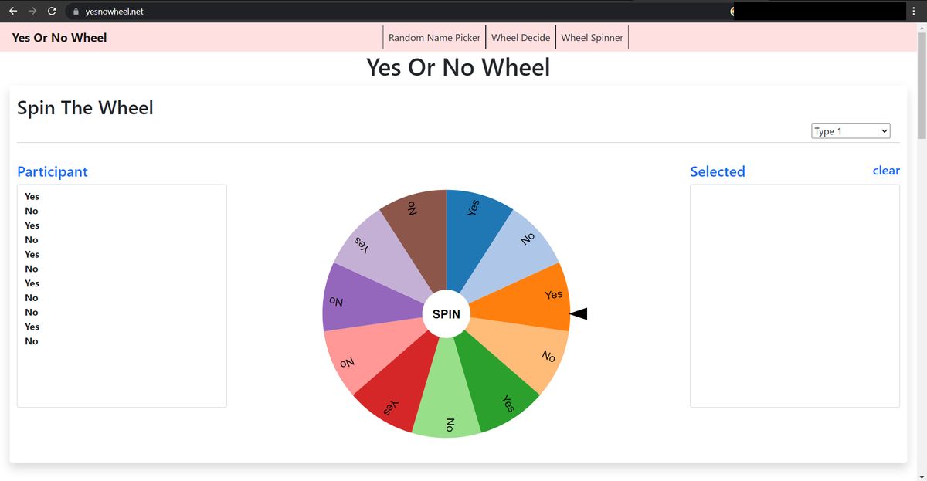The height and width of the screenshot is (481, 927).
Task: Click inside the Participant list box
Action: pyautogui.click(x=121, y=296)
